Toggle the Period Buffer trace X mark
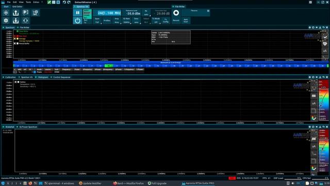 coord(15,43)
